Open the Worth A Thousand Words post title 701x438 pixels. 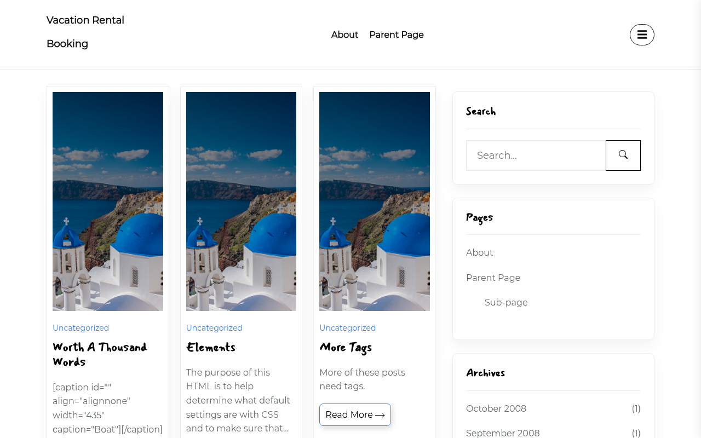100,354
